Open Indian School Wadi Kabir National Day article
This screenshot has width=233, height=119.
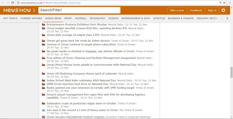81,80
